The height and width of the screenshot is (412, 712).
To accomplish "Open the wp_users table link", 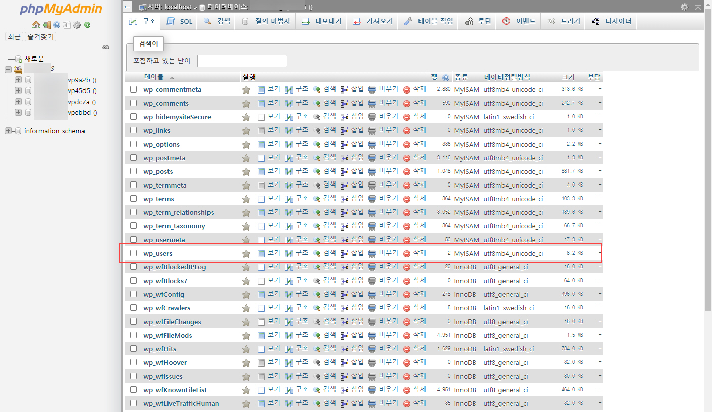I will point(158,253).
